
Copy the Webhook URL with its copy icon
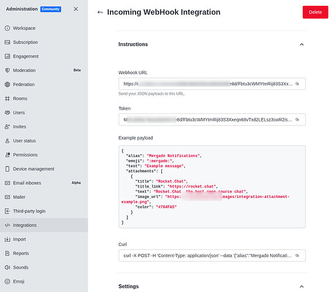(x=297, y=84)
